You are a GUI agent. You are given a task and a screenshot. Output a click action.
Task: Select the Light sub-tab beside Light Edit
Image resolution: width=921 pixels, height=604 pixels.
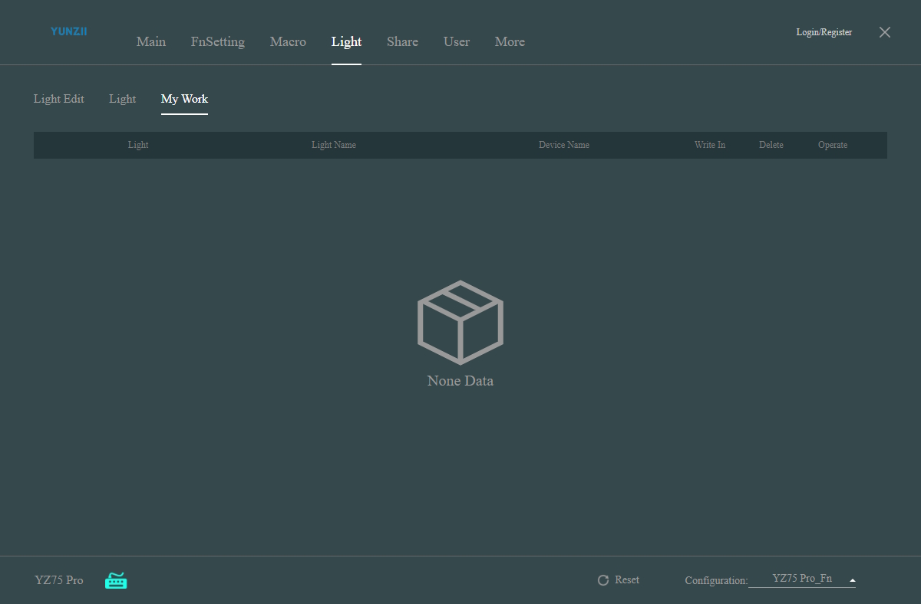[x=123, y=99]
